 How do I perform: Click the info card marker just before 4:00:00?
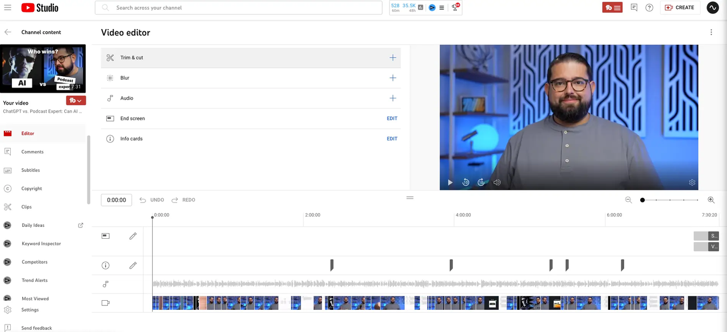[451, 265]
